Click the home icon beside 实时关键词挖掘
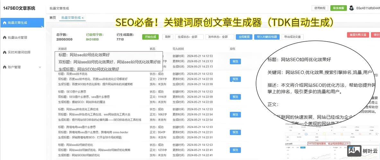Image resolution: width=380 pixels, height=160 pixels. [4, 52]
